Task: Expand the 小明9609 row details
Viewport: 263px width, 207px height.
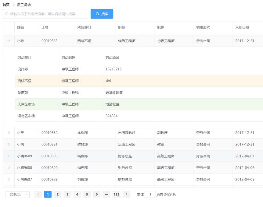Action: tap(9, 156)
